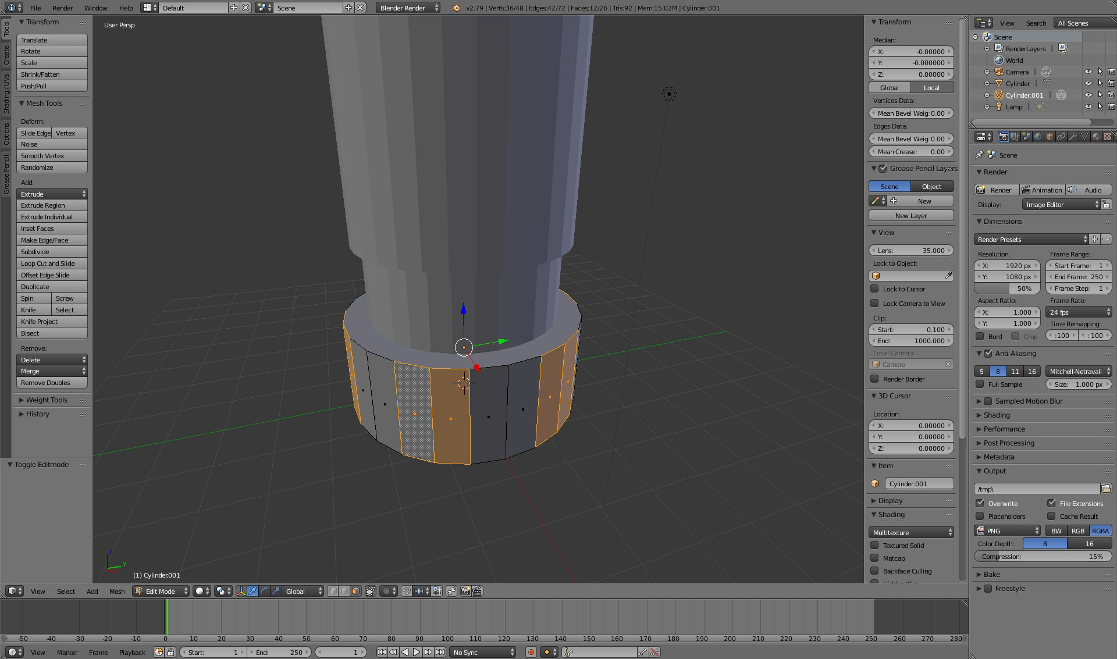Open the Material properties sphere tab
The width and height of the screenshot is (1117, 659).
tap(1096, 137)
